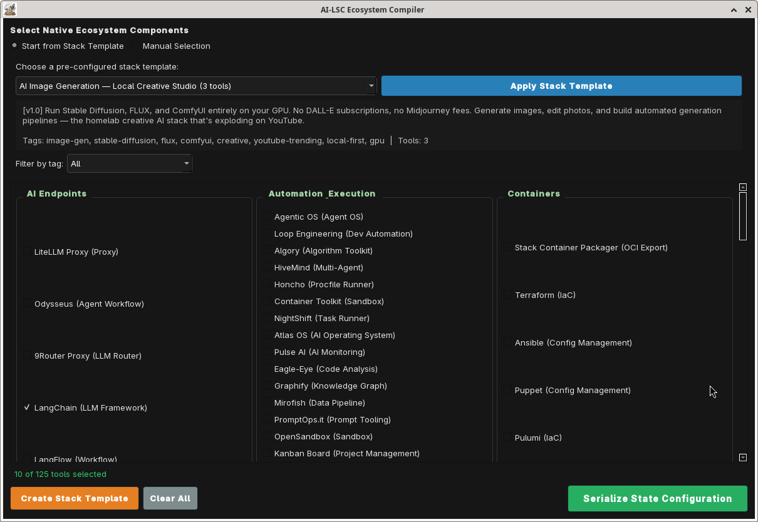Check PromptOps.it (Prompt Tooling)
This screenshot has height=522, width=758.
click(327, 420)
